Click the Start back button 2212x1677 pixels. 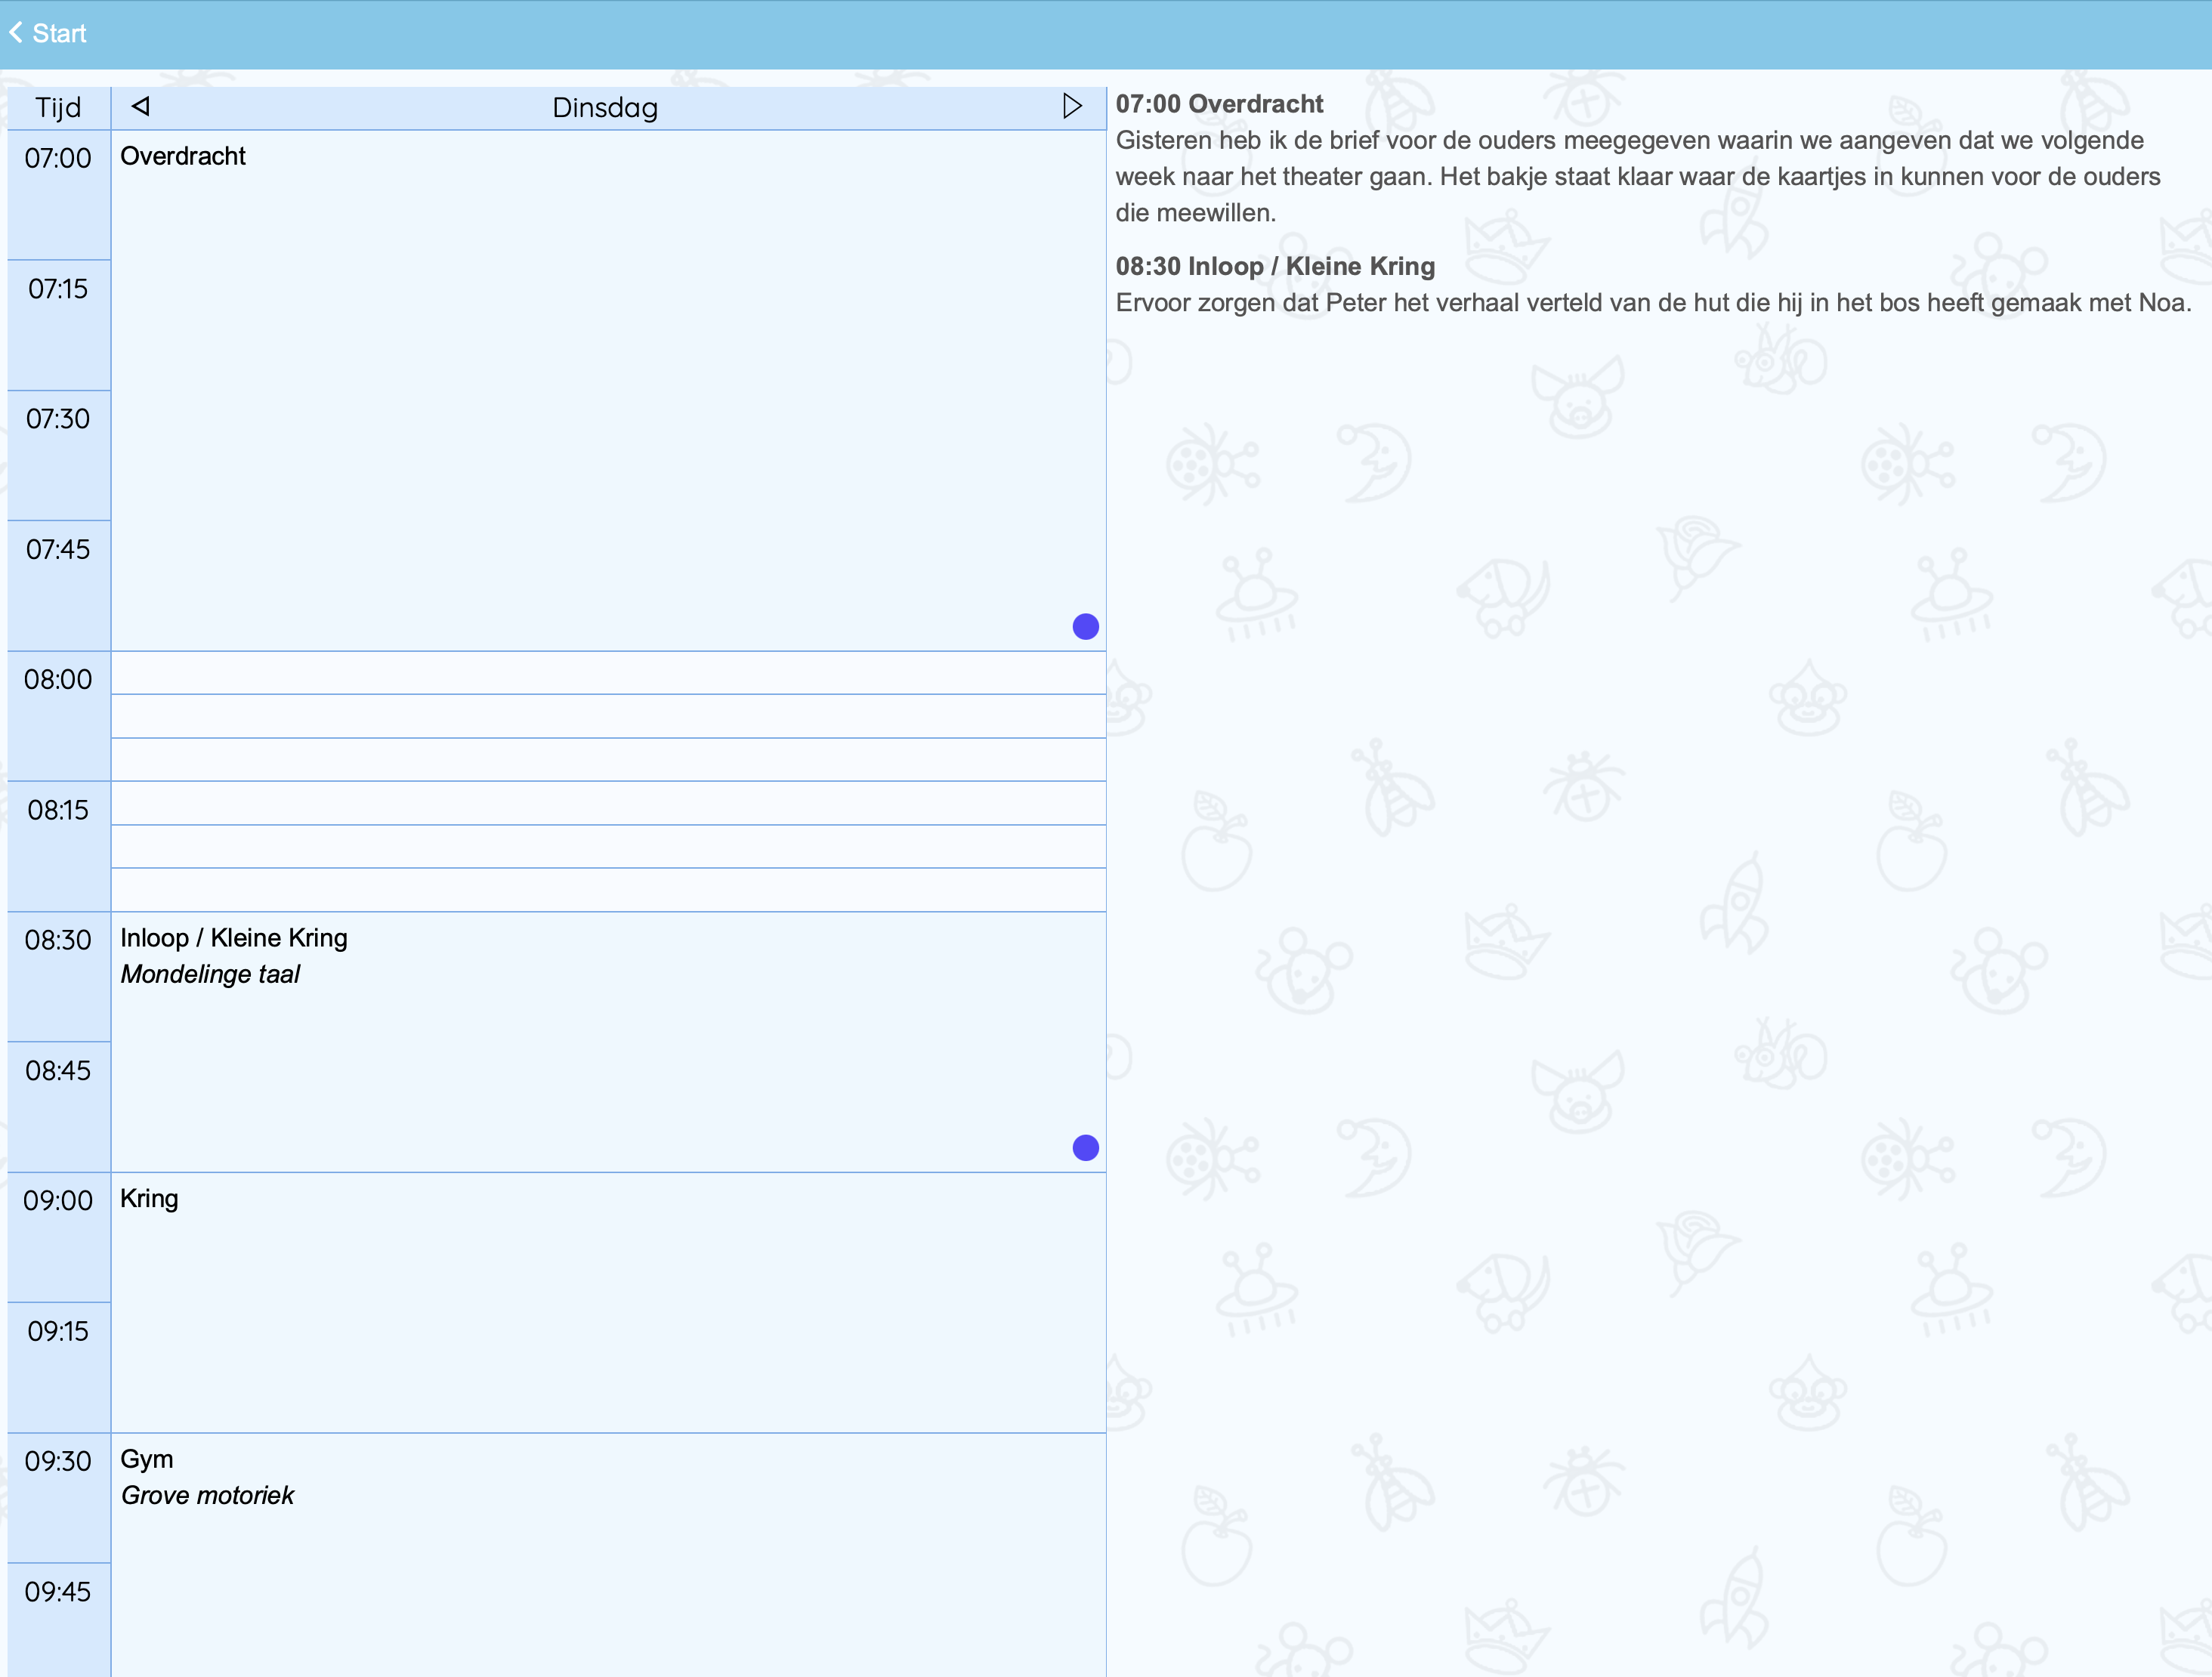(58, 33)
